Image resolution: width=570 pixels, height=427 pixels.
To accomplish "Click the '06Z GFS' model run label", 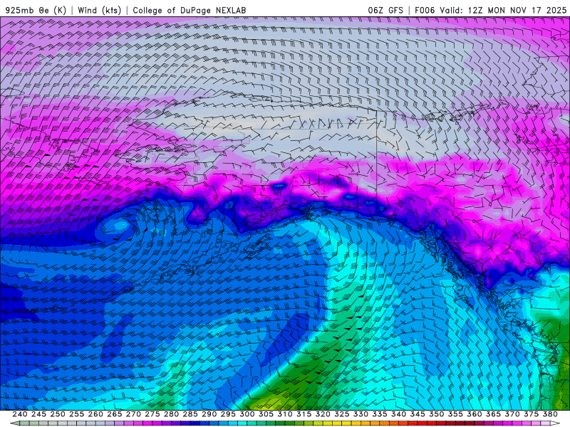I will [385, 10].
